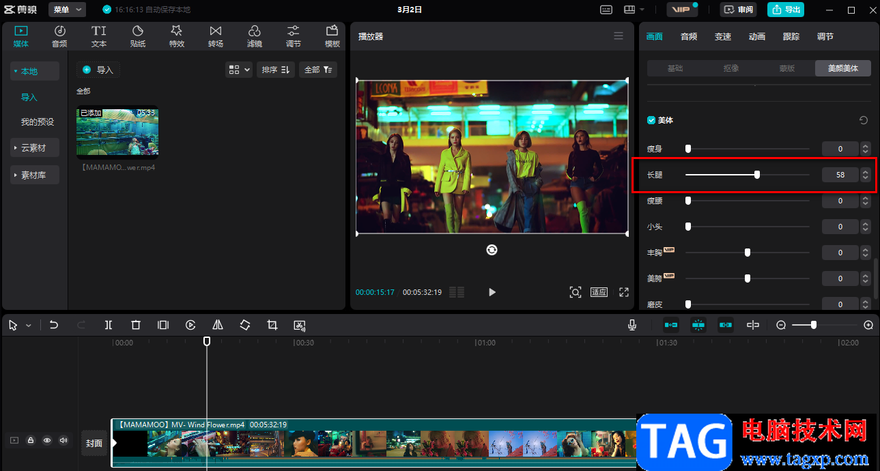Screen dimensions: 880x471
Task: Expand the 素材库 section
Action: coord(35,175)
